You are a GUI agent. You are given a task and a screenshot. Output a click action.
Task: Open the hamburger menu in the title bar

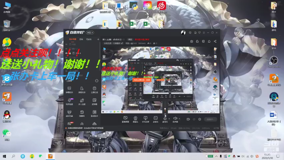pyautogui.click(x=204, y=33)
